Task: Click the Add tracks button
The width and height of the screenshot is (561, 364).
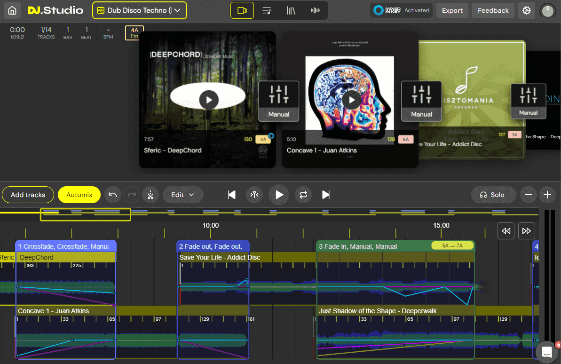Action: tap(28, 194)
